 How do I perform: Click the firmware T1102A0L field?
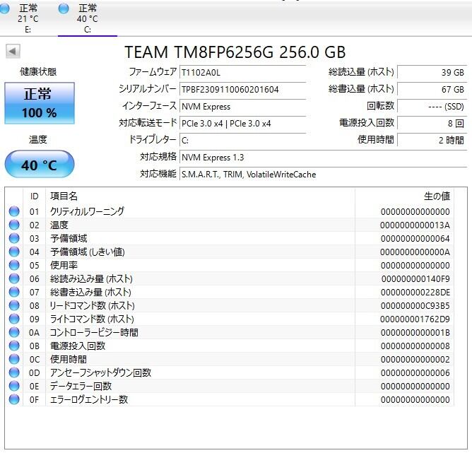coord(242,72)
